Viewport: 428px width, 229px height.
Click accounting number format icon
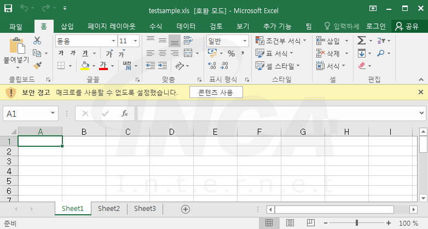tap(212, 53)
